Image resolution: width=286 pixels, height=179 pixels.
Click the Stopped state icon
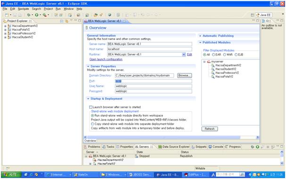click(136, 156)
